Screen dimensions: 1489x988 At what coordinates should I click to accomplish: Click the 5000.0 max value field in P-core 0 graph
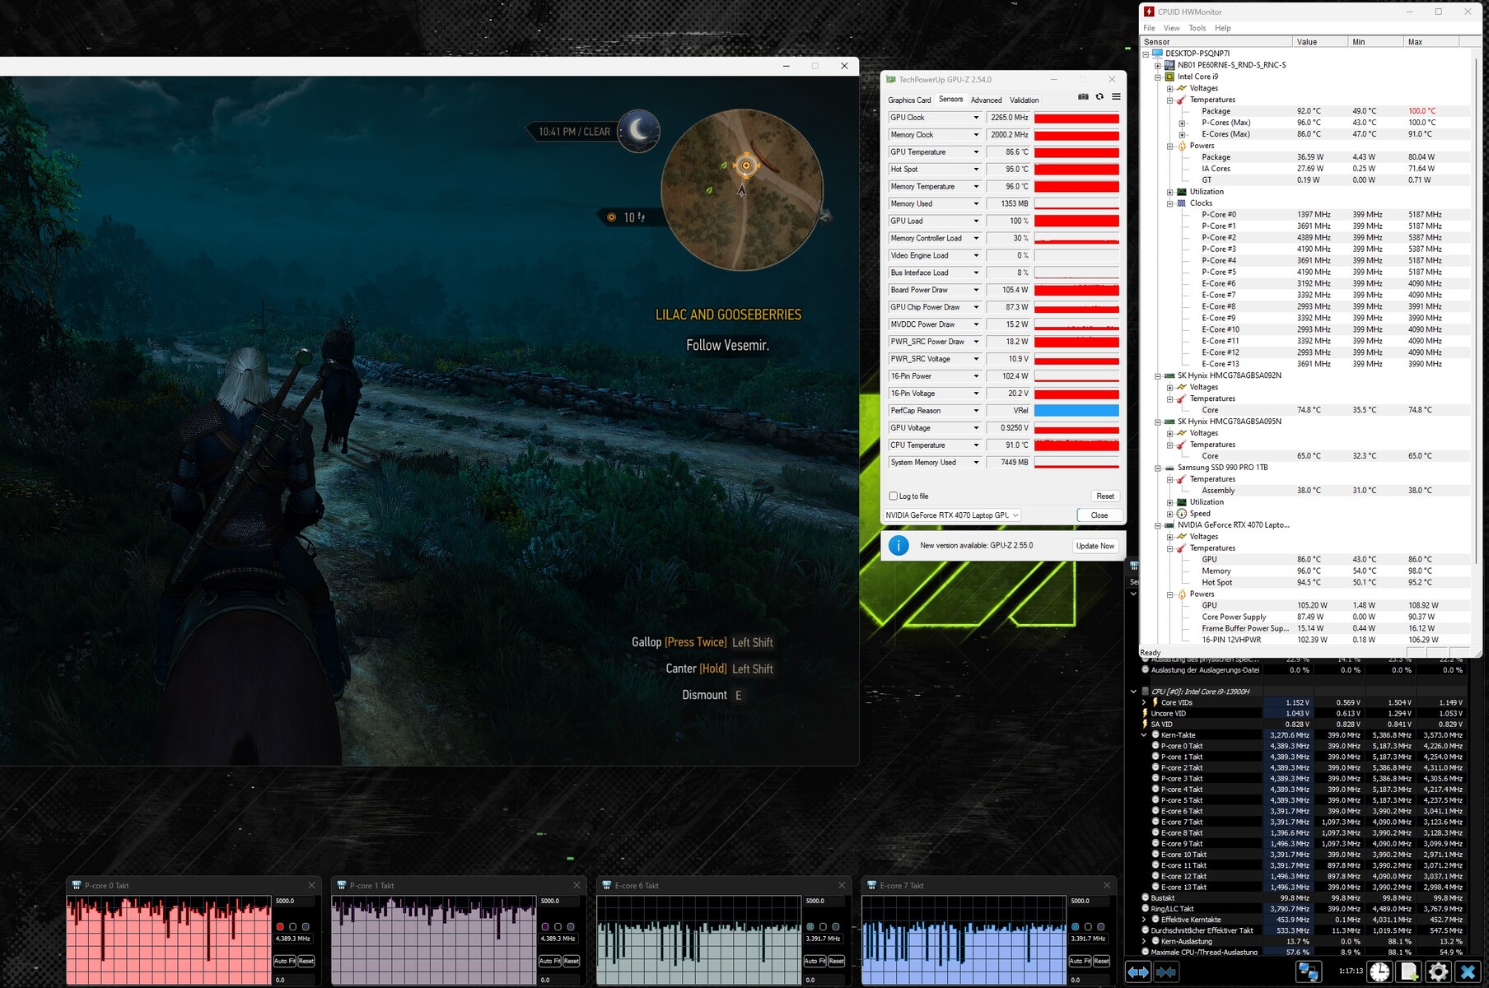[x=293, y=902]
